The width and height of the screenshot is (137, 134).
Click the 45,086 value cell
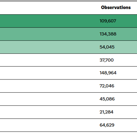click(107, 99)
